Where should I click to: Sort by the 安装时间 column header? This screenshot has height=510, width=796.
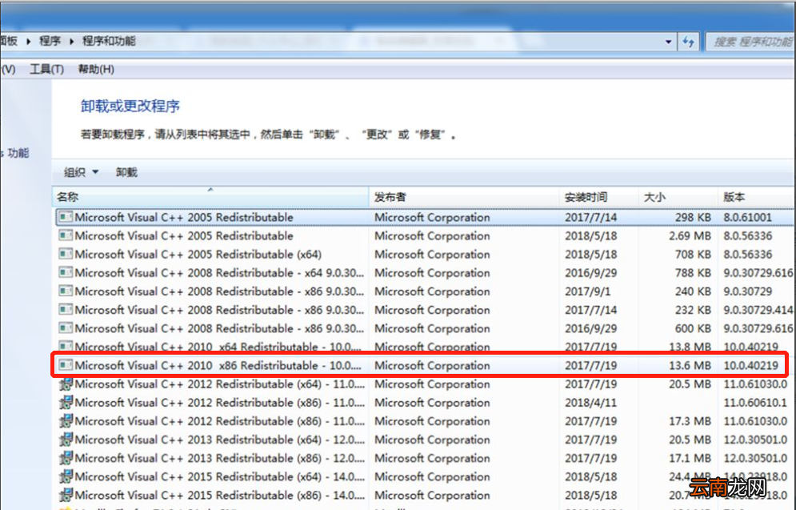pos(598,197)
